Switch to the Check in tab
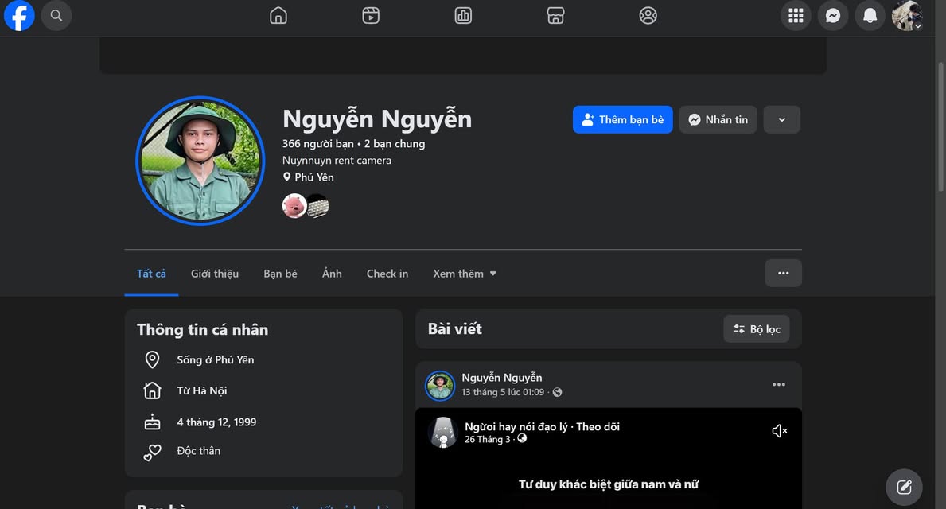This screenshot has width=946, height=509. [x=387, y=274]
